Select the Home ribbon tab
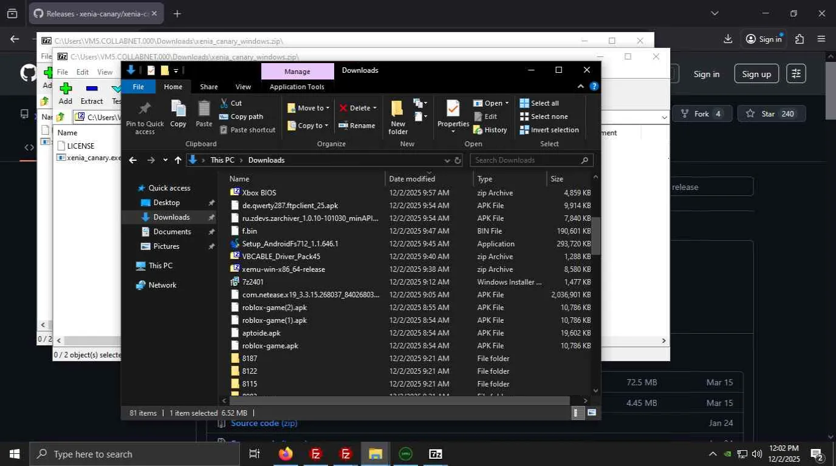 pos(173,87)
